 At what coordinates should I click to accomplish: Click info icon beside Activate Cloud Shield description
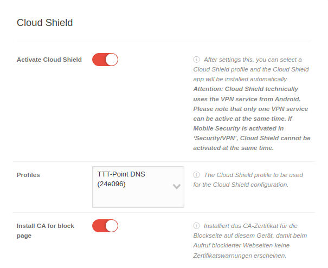pyautogui.click(x=196, y=60)
